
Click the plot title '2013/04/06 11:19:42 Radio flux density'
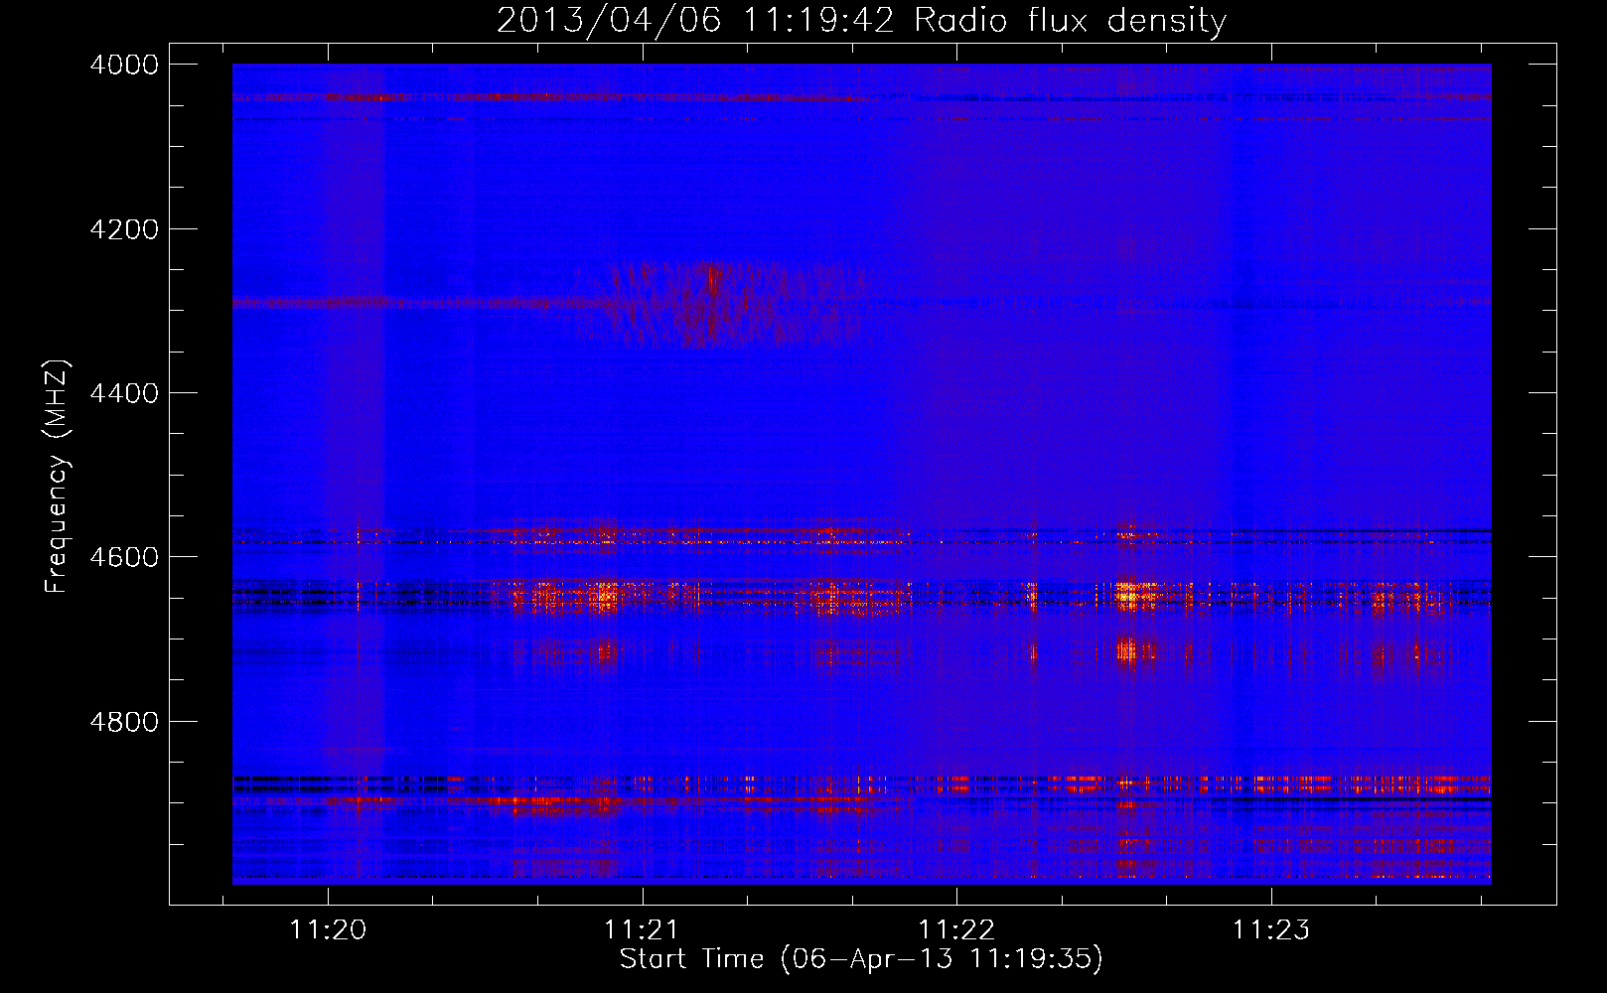tap(861, 20)
